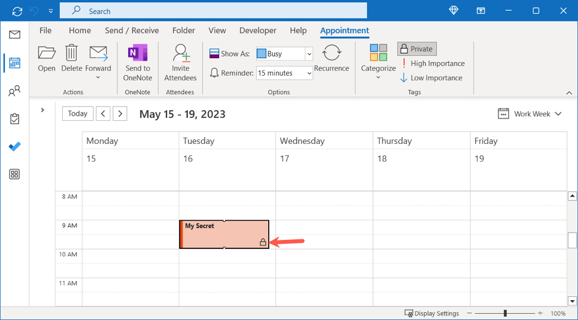Open the selected appointment
The width and height of the screenshot is (578, 320).
pyautogui.click(x=46, y=58)
